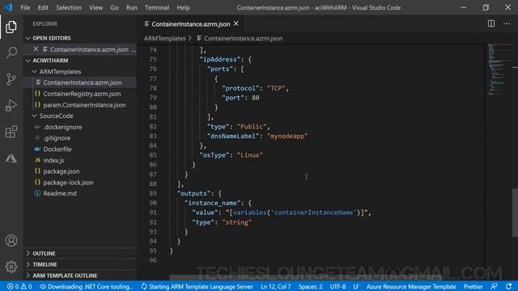Viewport: 518px width, 291px height.
Task: Expand the Outline section
Action: click(80, 253)
